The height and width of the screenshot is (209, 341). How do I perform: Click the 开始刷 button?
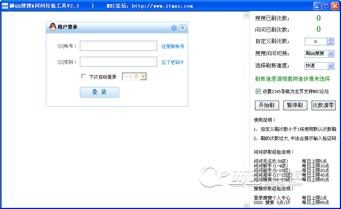(x=266, y=105)
